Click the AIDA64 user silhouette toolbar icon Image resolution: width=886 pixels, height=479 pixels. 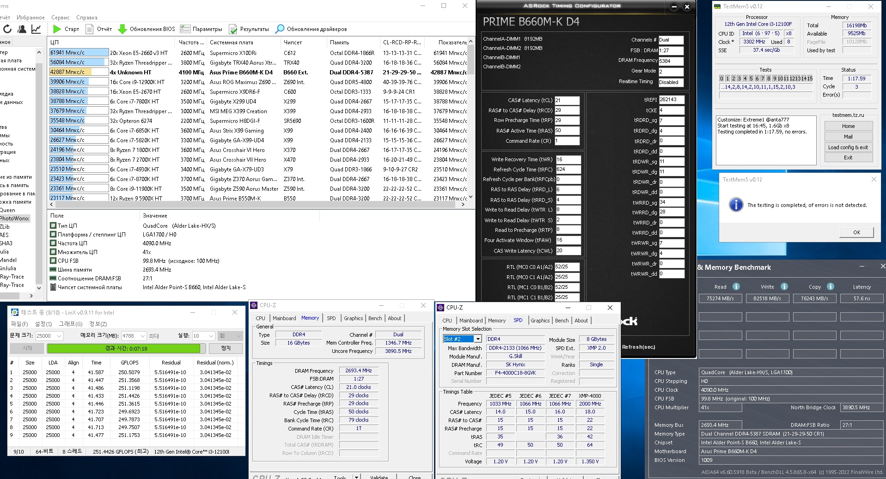click(x=22, y=29)
